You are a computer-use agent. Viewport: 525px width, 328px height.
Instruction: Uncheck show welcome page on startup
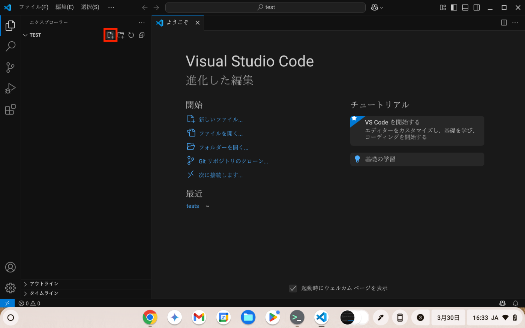(x=293, y=288)
